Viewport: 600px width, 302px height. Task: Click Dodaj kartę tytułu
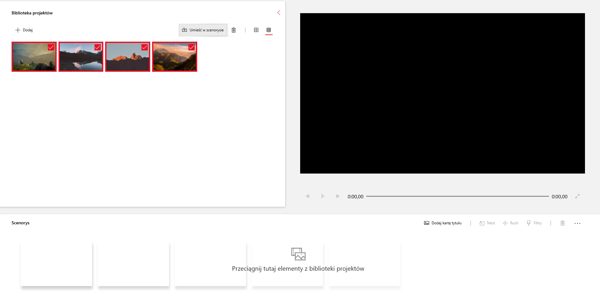pyautogui.click(x=443, y=223)
